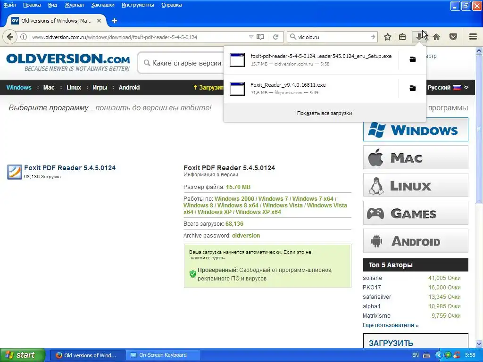Open the Инструменты menu
Viewport: 483px width, 362px height.
tap(138, 5)
